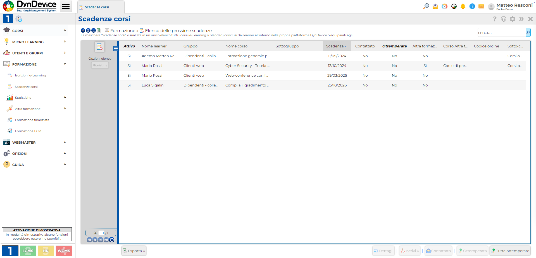
Task: Click the Tutte ottemperate button
Action: (510, 251)
